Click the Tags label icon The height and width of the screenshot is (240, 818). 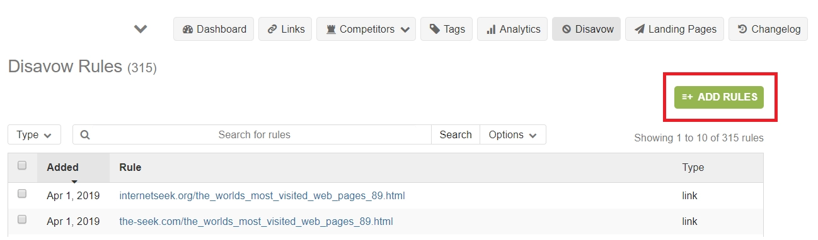435,29
